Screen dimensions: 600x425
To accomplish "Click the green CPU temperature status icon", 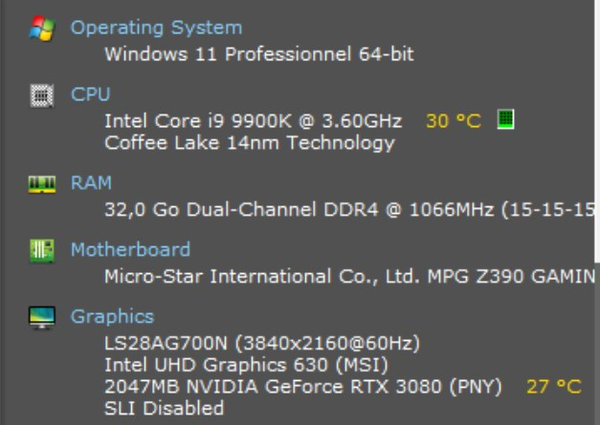I will point(505,119).
